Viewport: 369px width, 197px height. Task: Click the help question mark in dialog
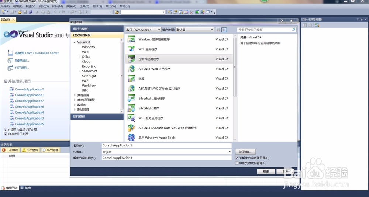[282, 21]
